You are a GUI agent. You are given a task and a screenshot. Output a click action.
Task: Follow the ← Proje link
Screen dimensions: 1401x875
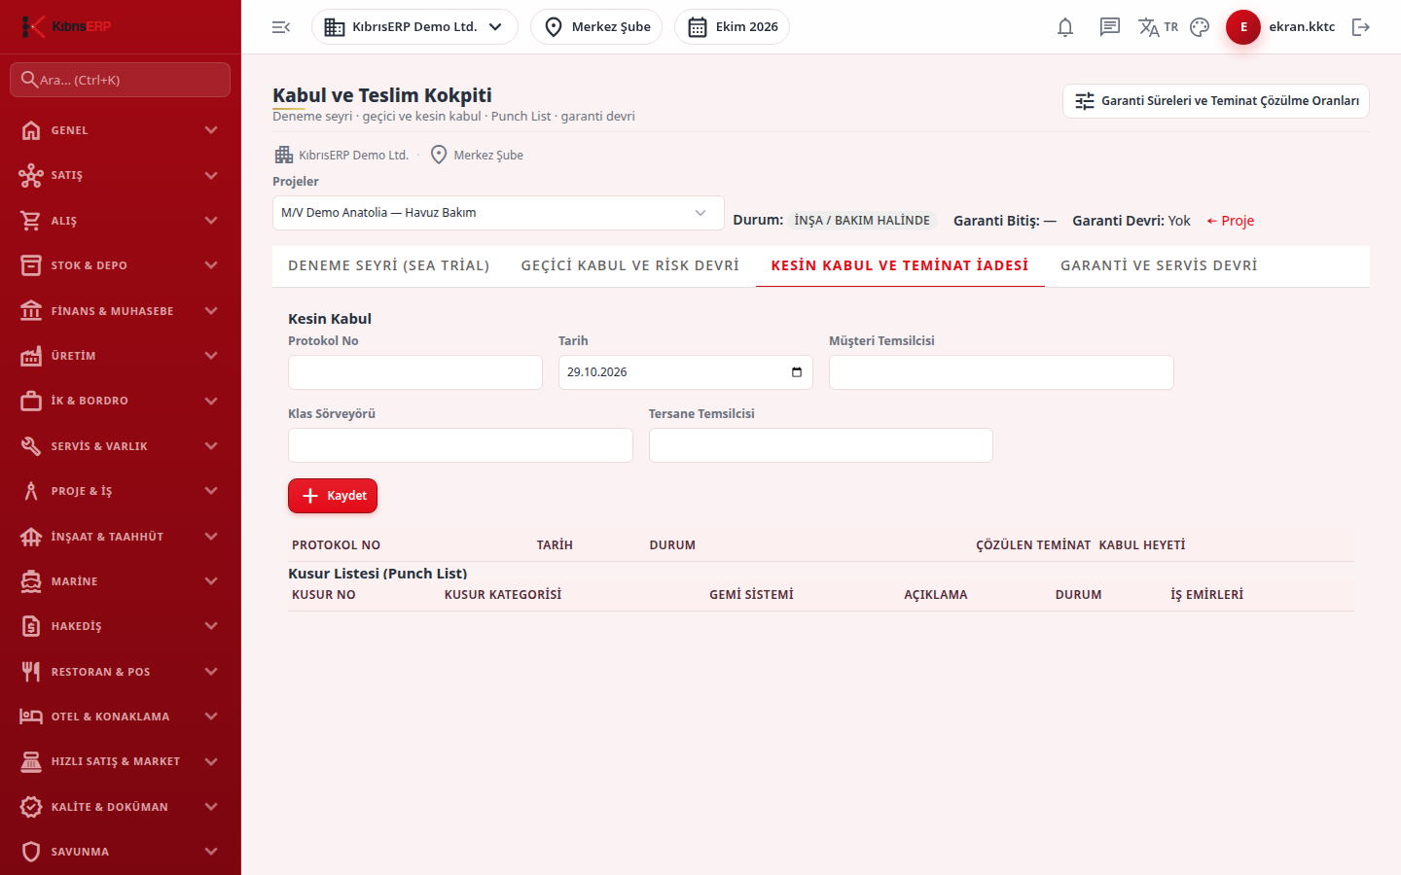coord(1230,221)
